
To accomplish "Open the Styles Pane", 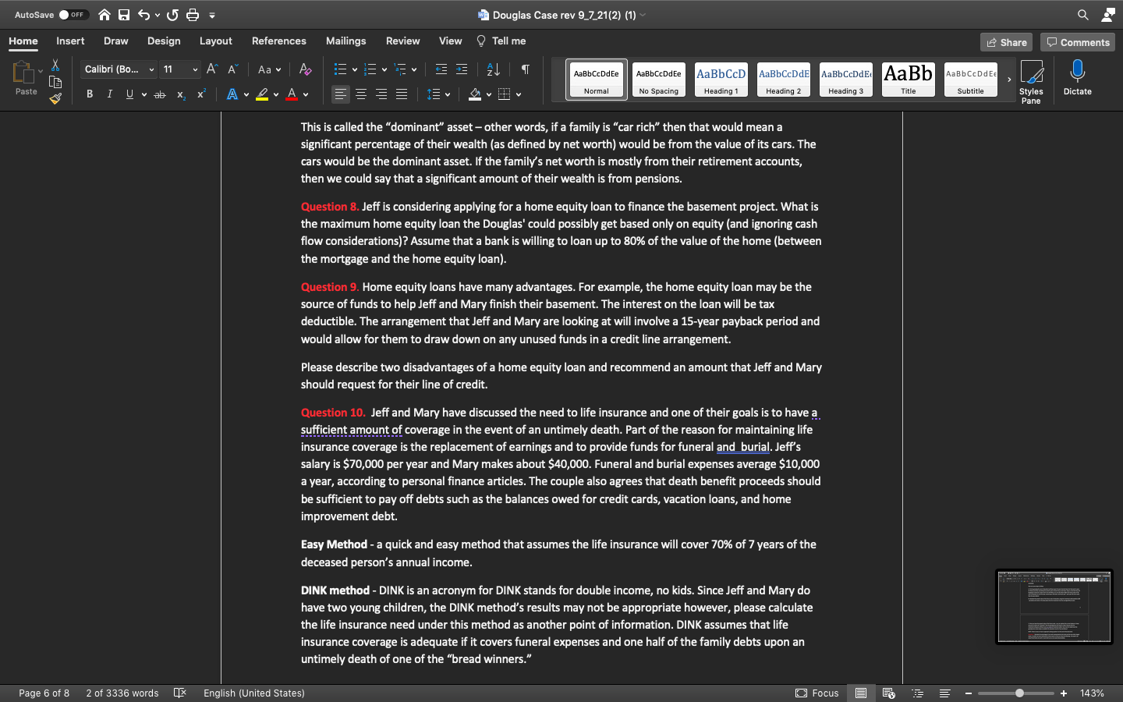I will coord(1031,82).
